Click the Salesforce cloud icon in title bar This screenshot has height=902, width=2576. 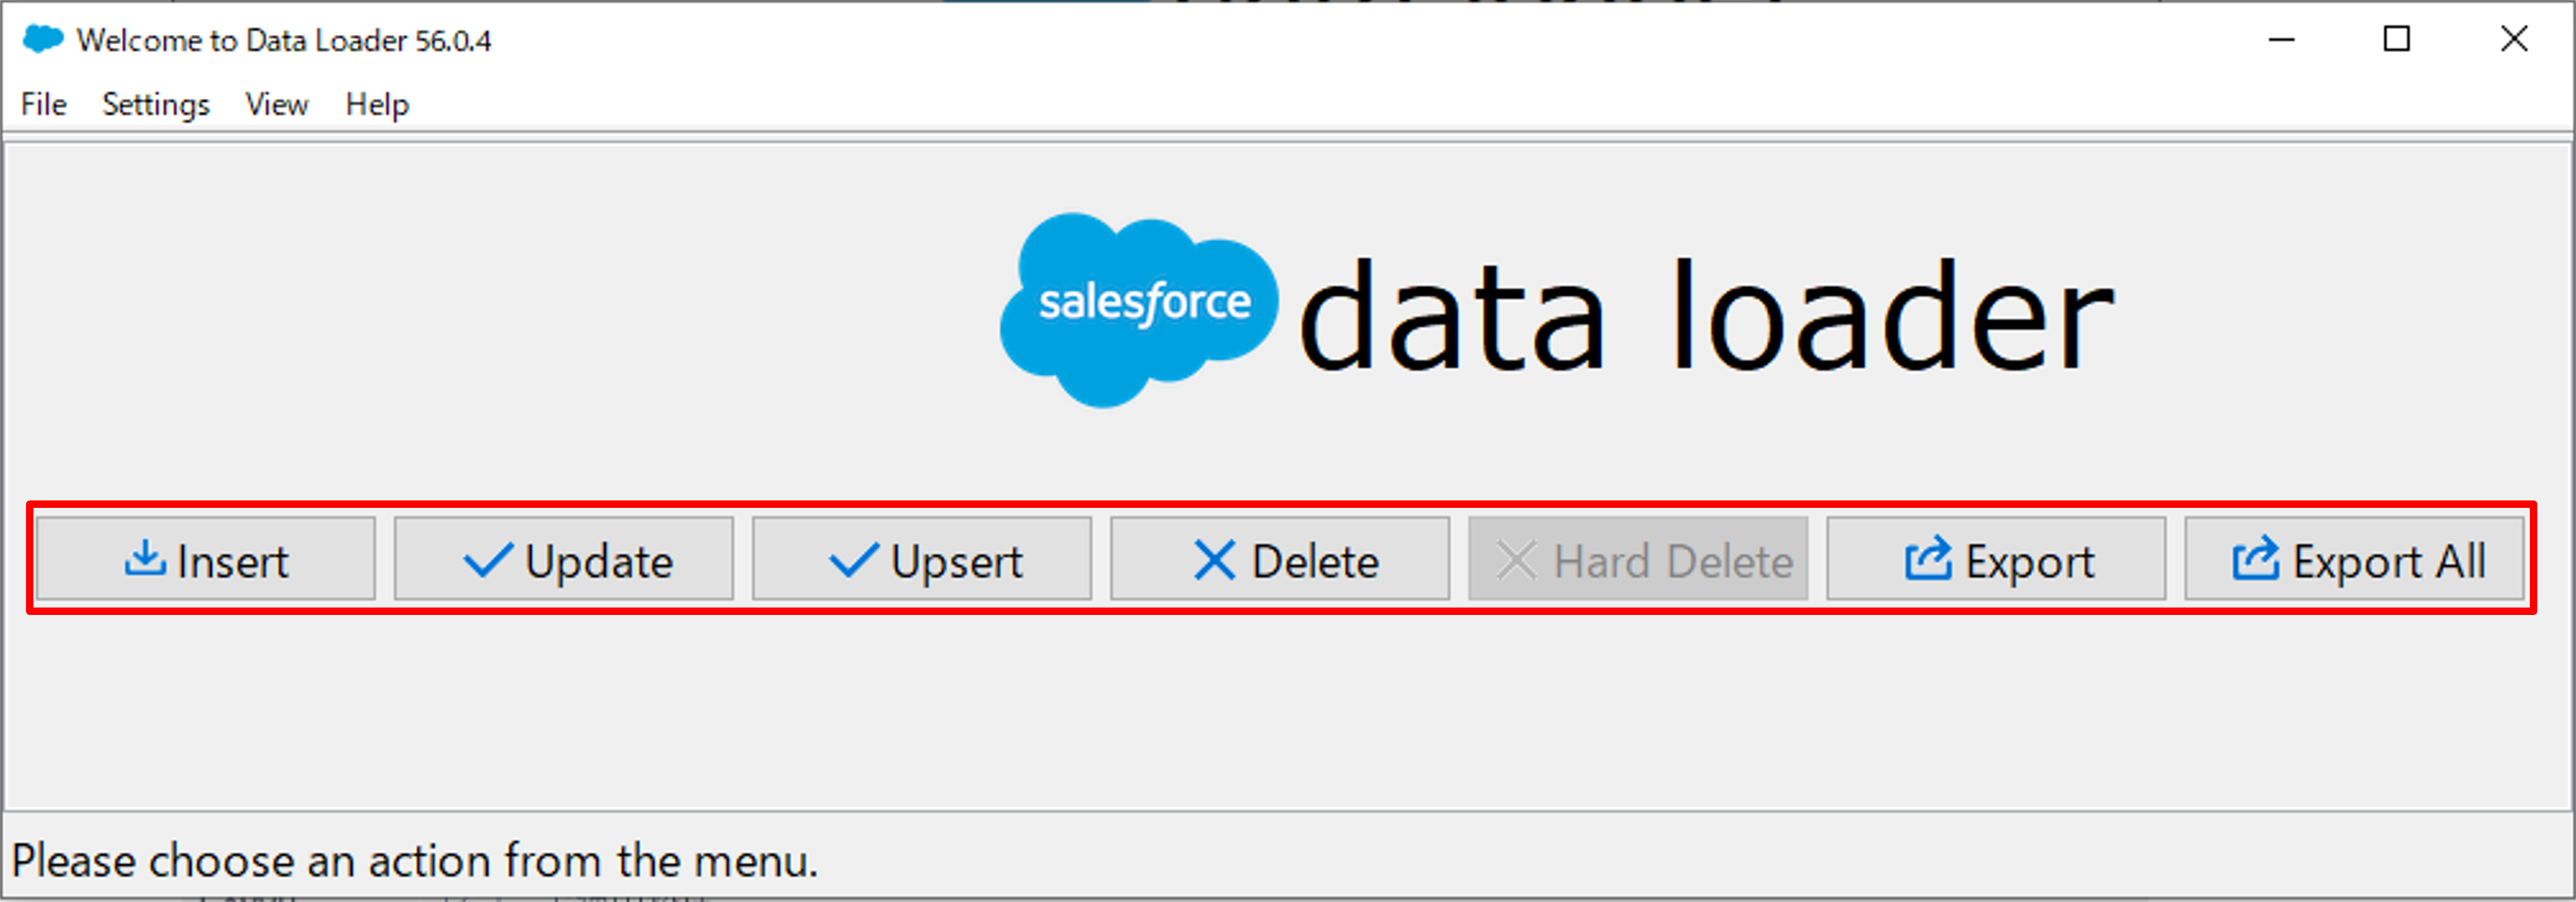43,40
